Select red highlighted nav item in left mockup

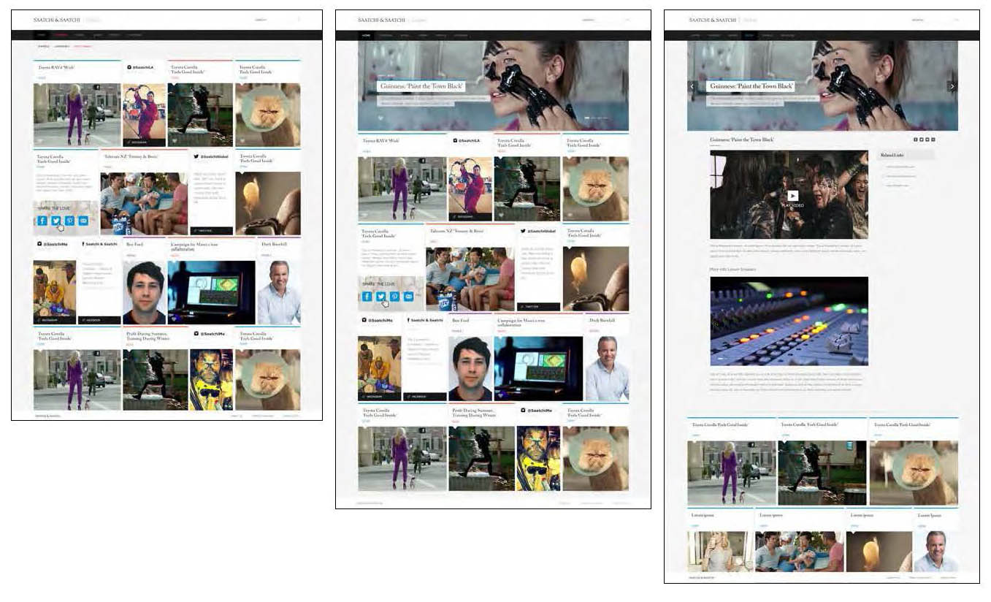[x=61, y=35]
